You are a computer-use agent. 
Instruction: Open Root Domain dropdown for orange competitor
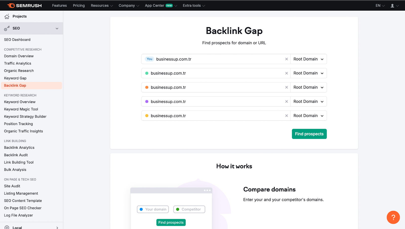tap(308, 87)
